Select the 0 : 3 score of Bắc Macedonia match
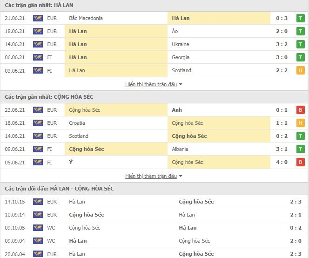The height and width of the screenshot is (258, 309). [x=282, y=18]
